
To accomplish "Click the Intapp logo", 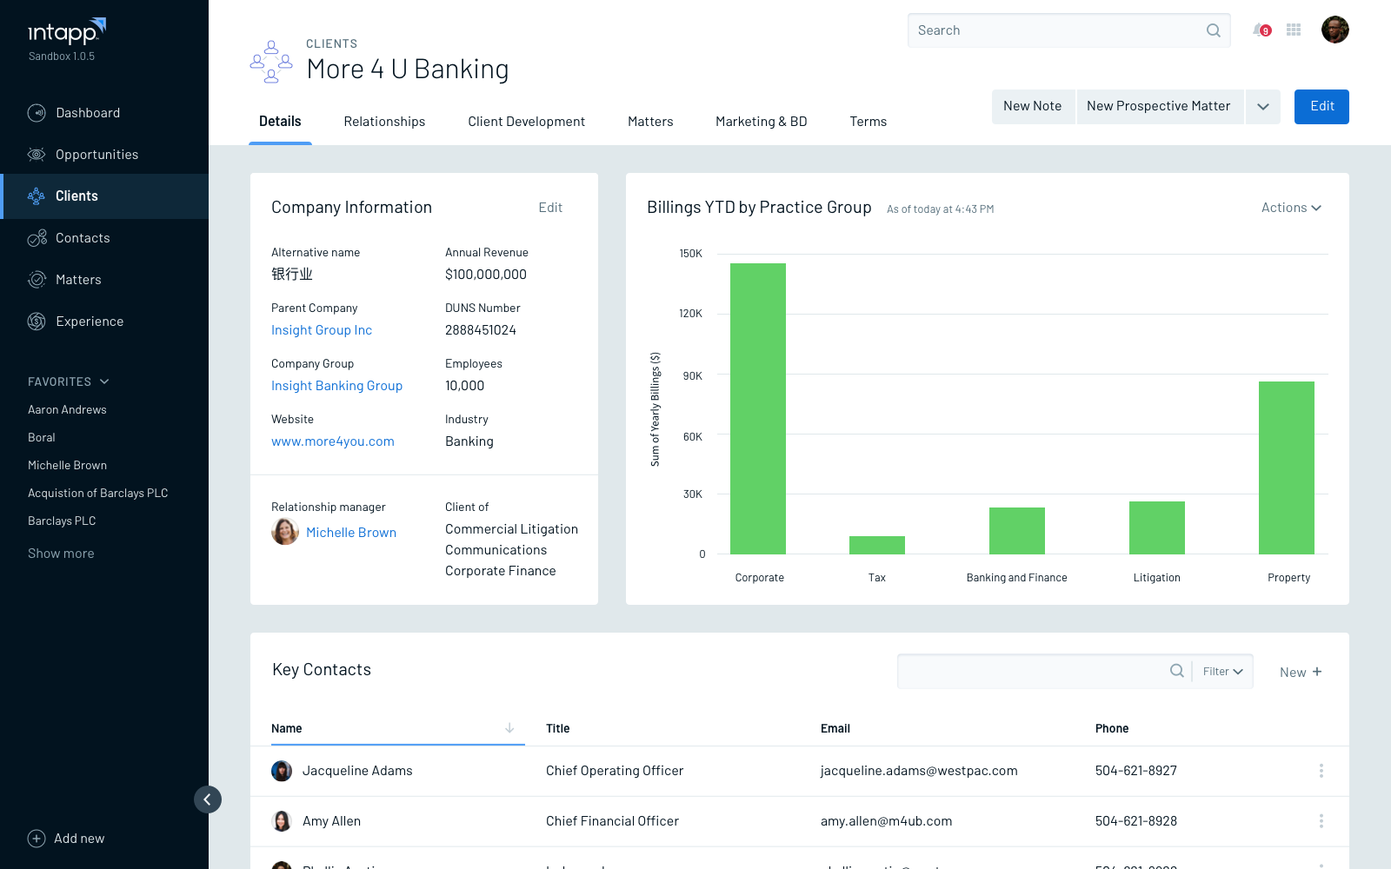I will click(67, 31).
